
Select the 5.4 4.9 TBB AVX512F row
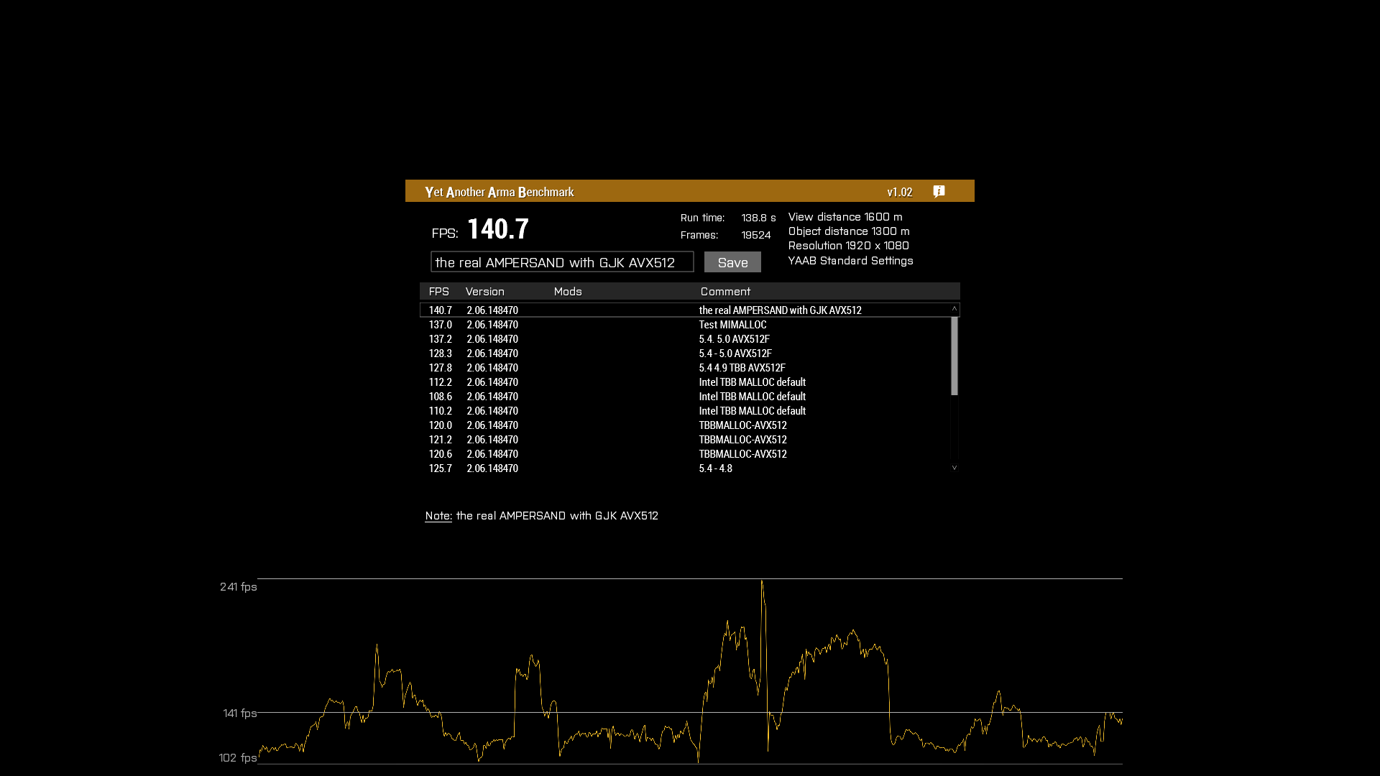[685, 368]
